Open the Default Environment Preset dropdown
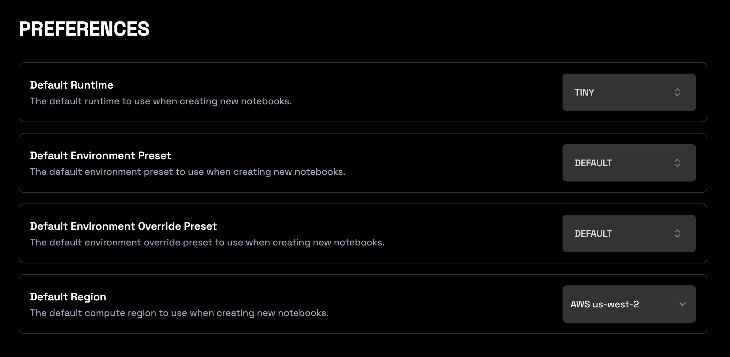 [629, 163]
